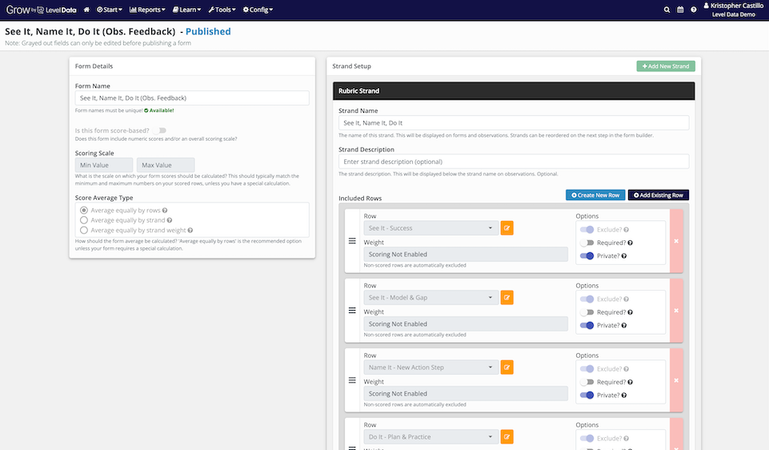Edit the Name It - New Action Step row

pyautogui.click(x=507, y=367)
